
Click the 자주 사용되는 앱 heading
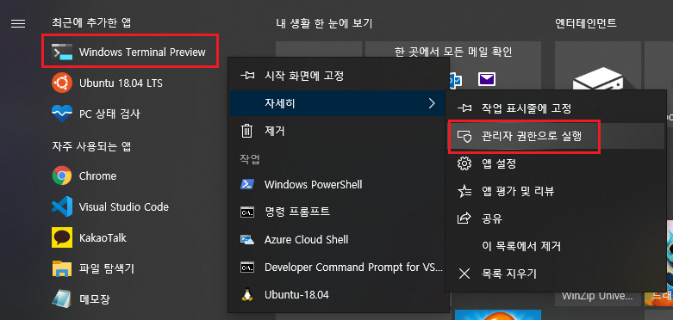[90, 146]
